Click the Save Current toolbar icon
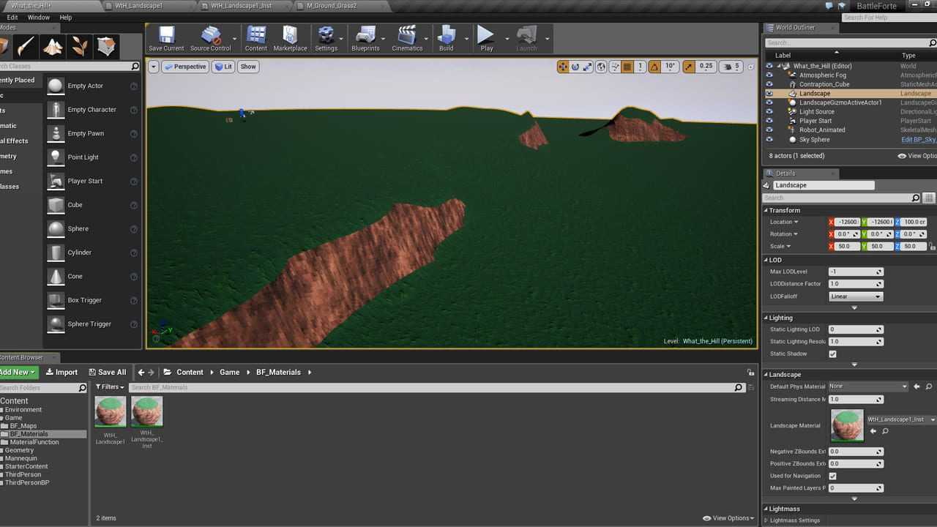 (166, 38)
